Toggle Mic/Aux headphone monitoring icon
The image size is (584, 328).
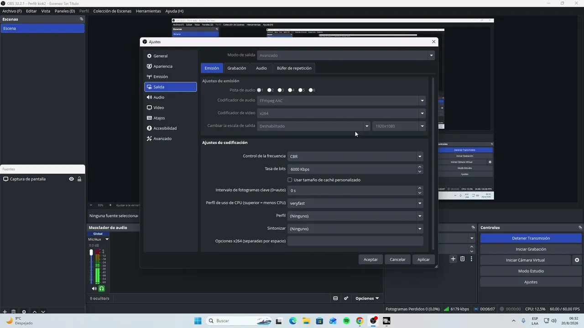pos(102,288)
